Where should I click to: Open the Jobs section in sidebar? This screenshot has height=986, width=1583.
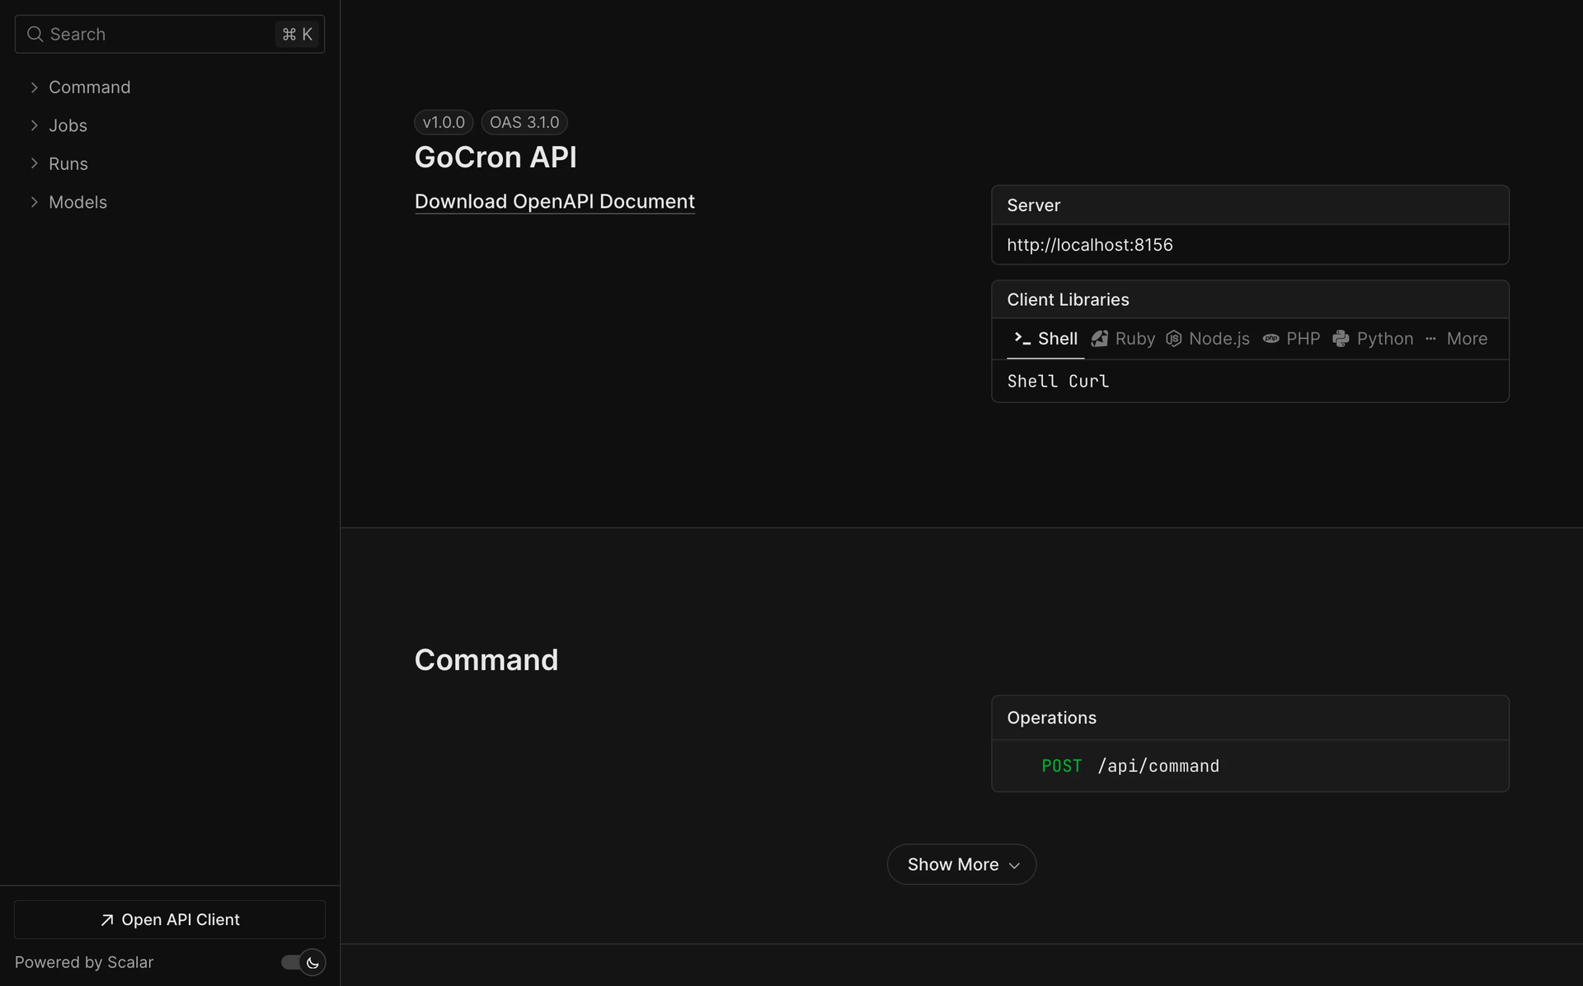click(x=68, y=125)
